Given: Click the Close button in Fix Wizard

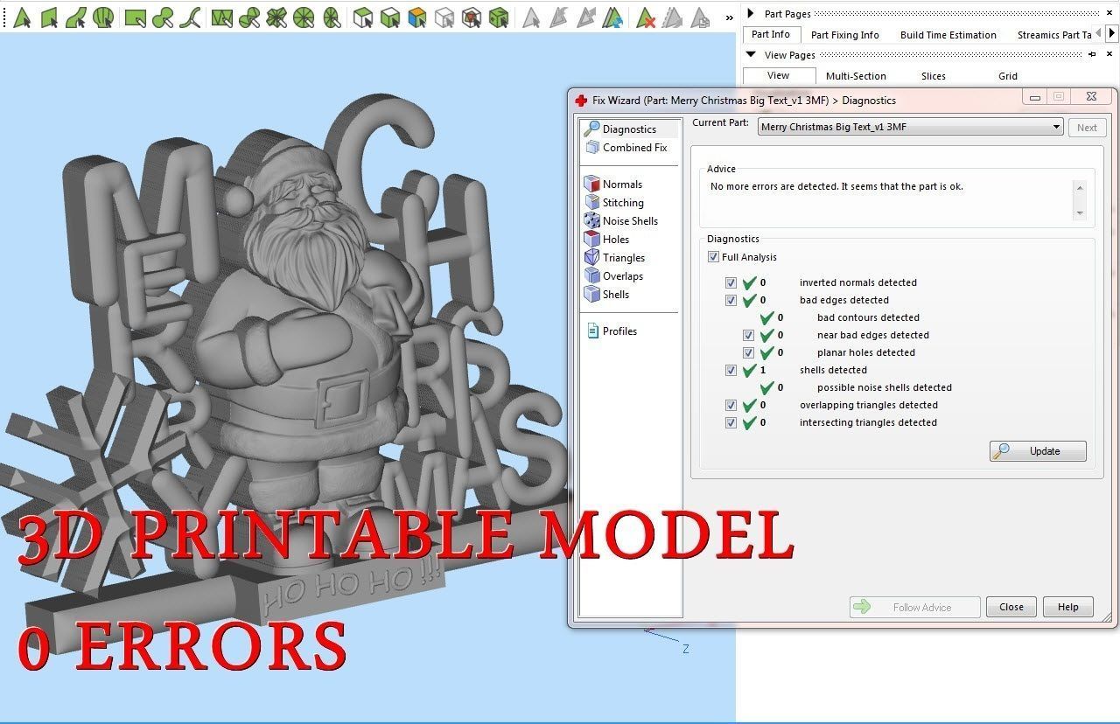Looking at the screenshot, I should pyautogui.click(x=1011, y=607).
